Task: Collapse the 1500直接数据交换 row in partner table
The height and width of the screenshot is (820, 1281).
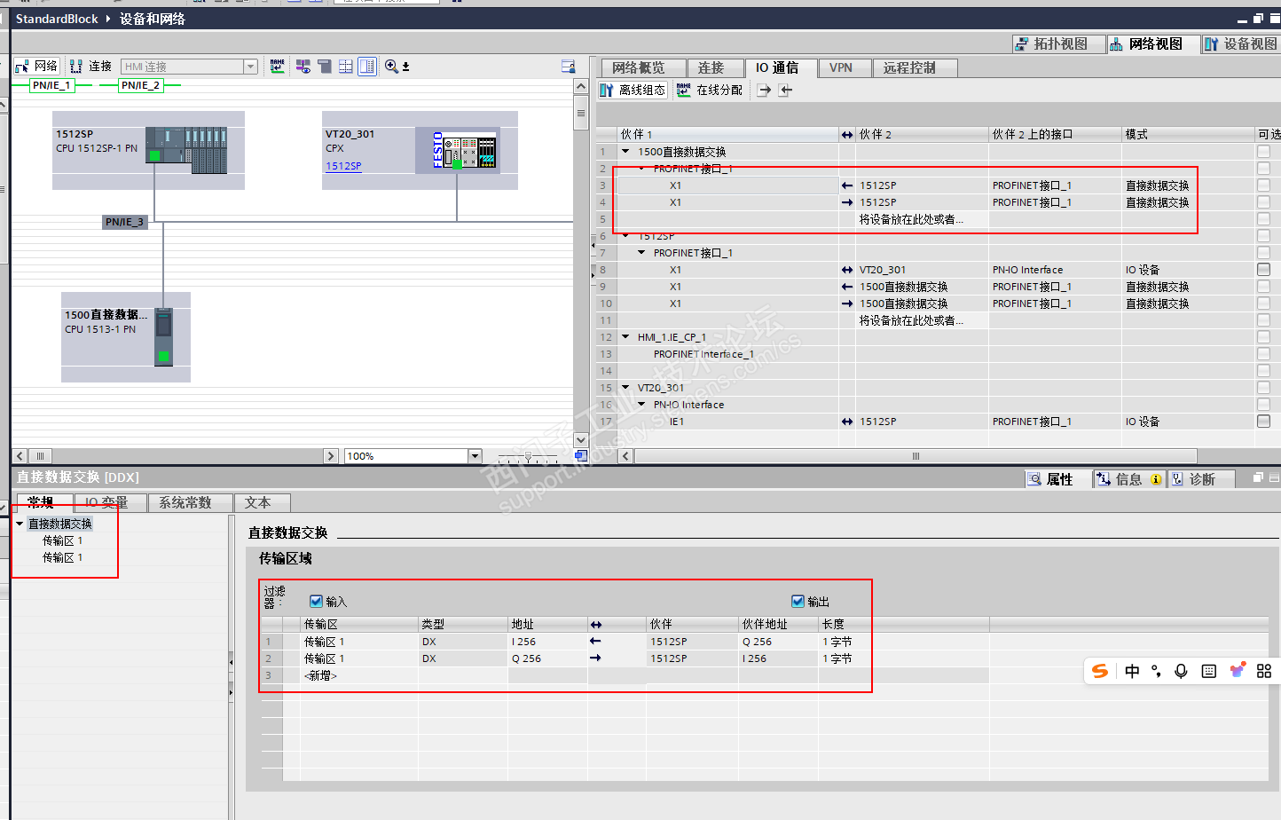Action: click(625, 152)
